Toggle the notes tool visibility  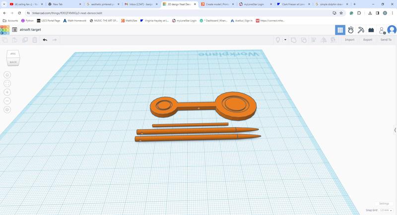(278, 40)
